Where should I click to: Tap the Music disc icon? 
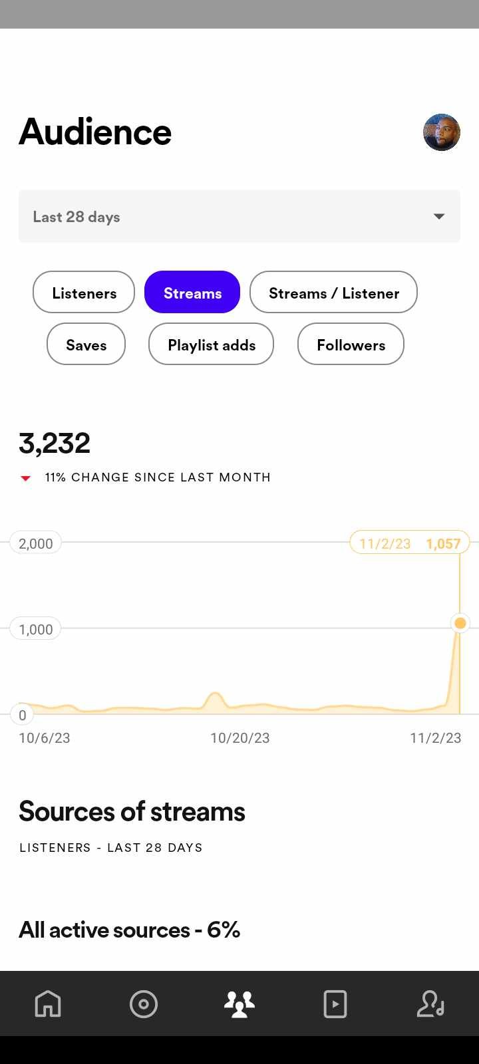tap(144, 1003)
